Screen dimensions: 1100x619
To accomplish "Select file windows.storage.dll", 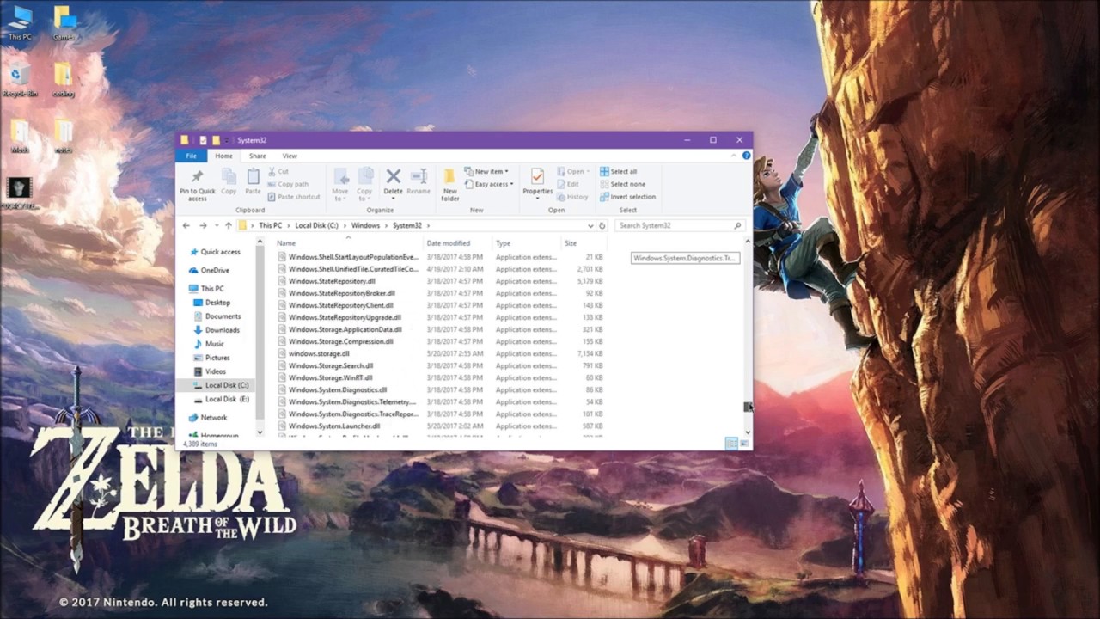I will click(319, 353).
